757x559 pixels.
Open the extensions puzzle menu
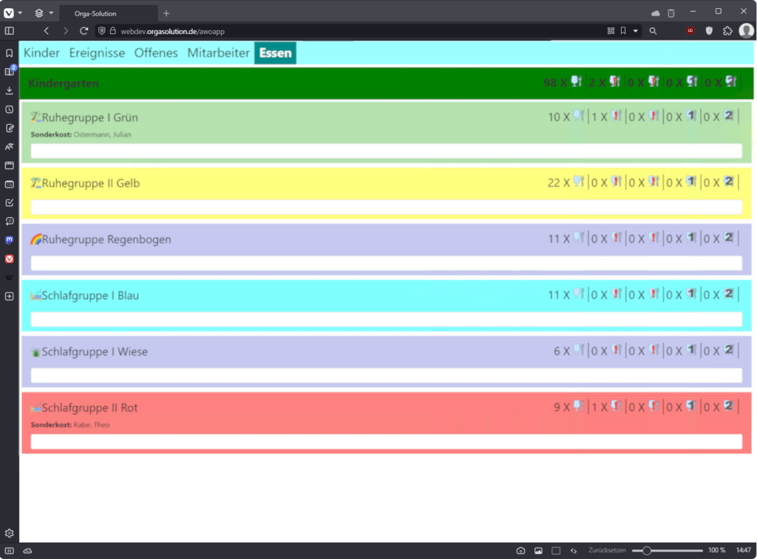(x=727, y=31)
